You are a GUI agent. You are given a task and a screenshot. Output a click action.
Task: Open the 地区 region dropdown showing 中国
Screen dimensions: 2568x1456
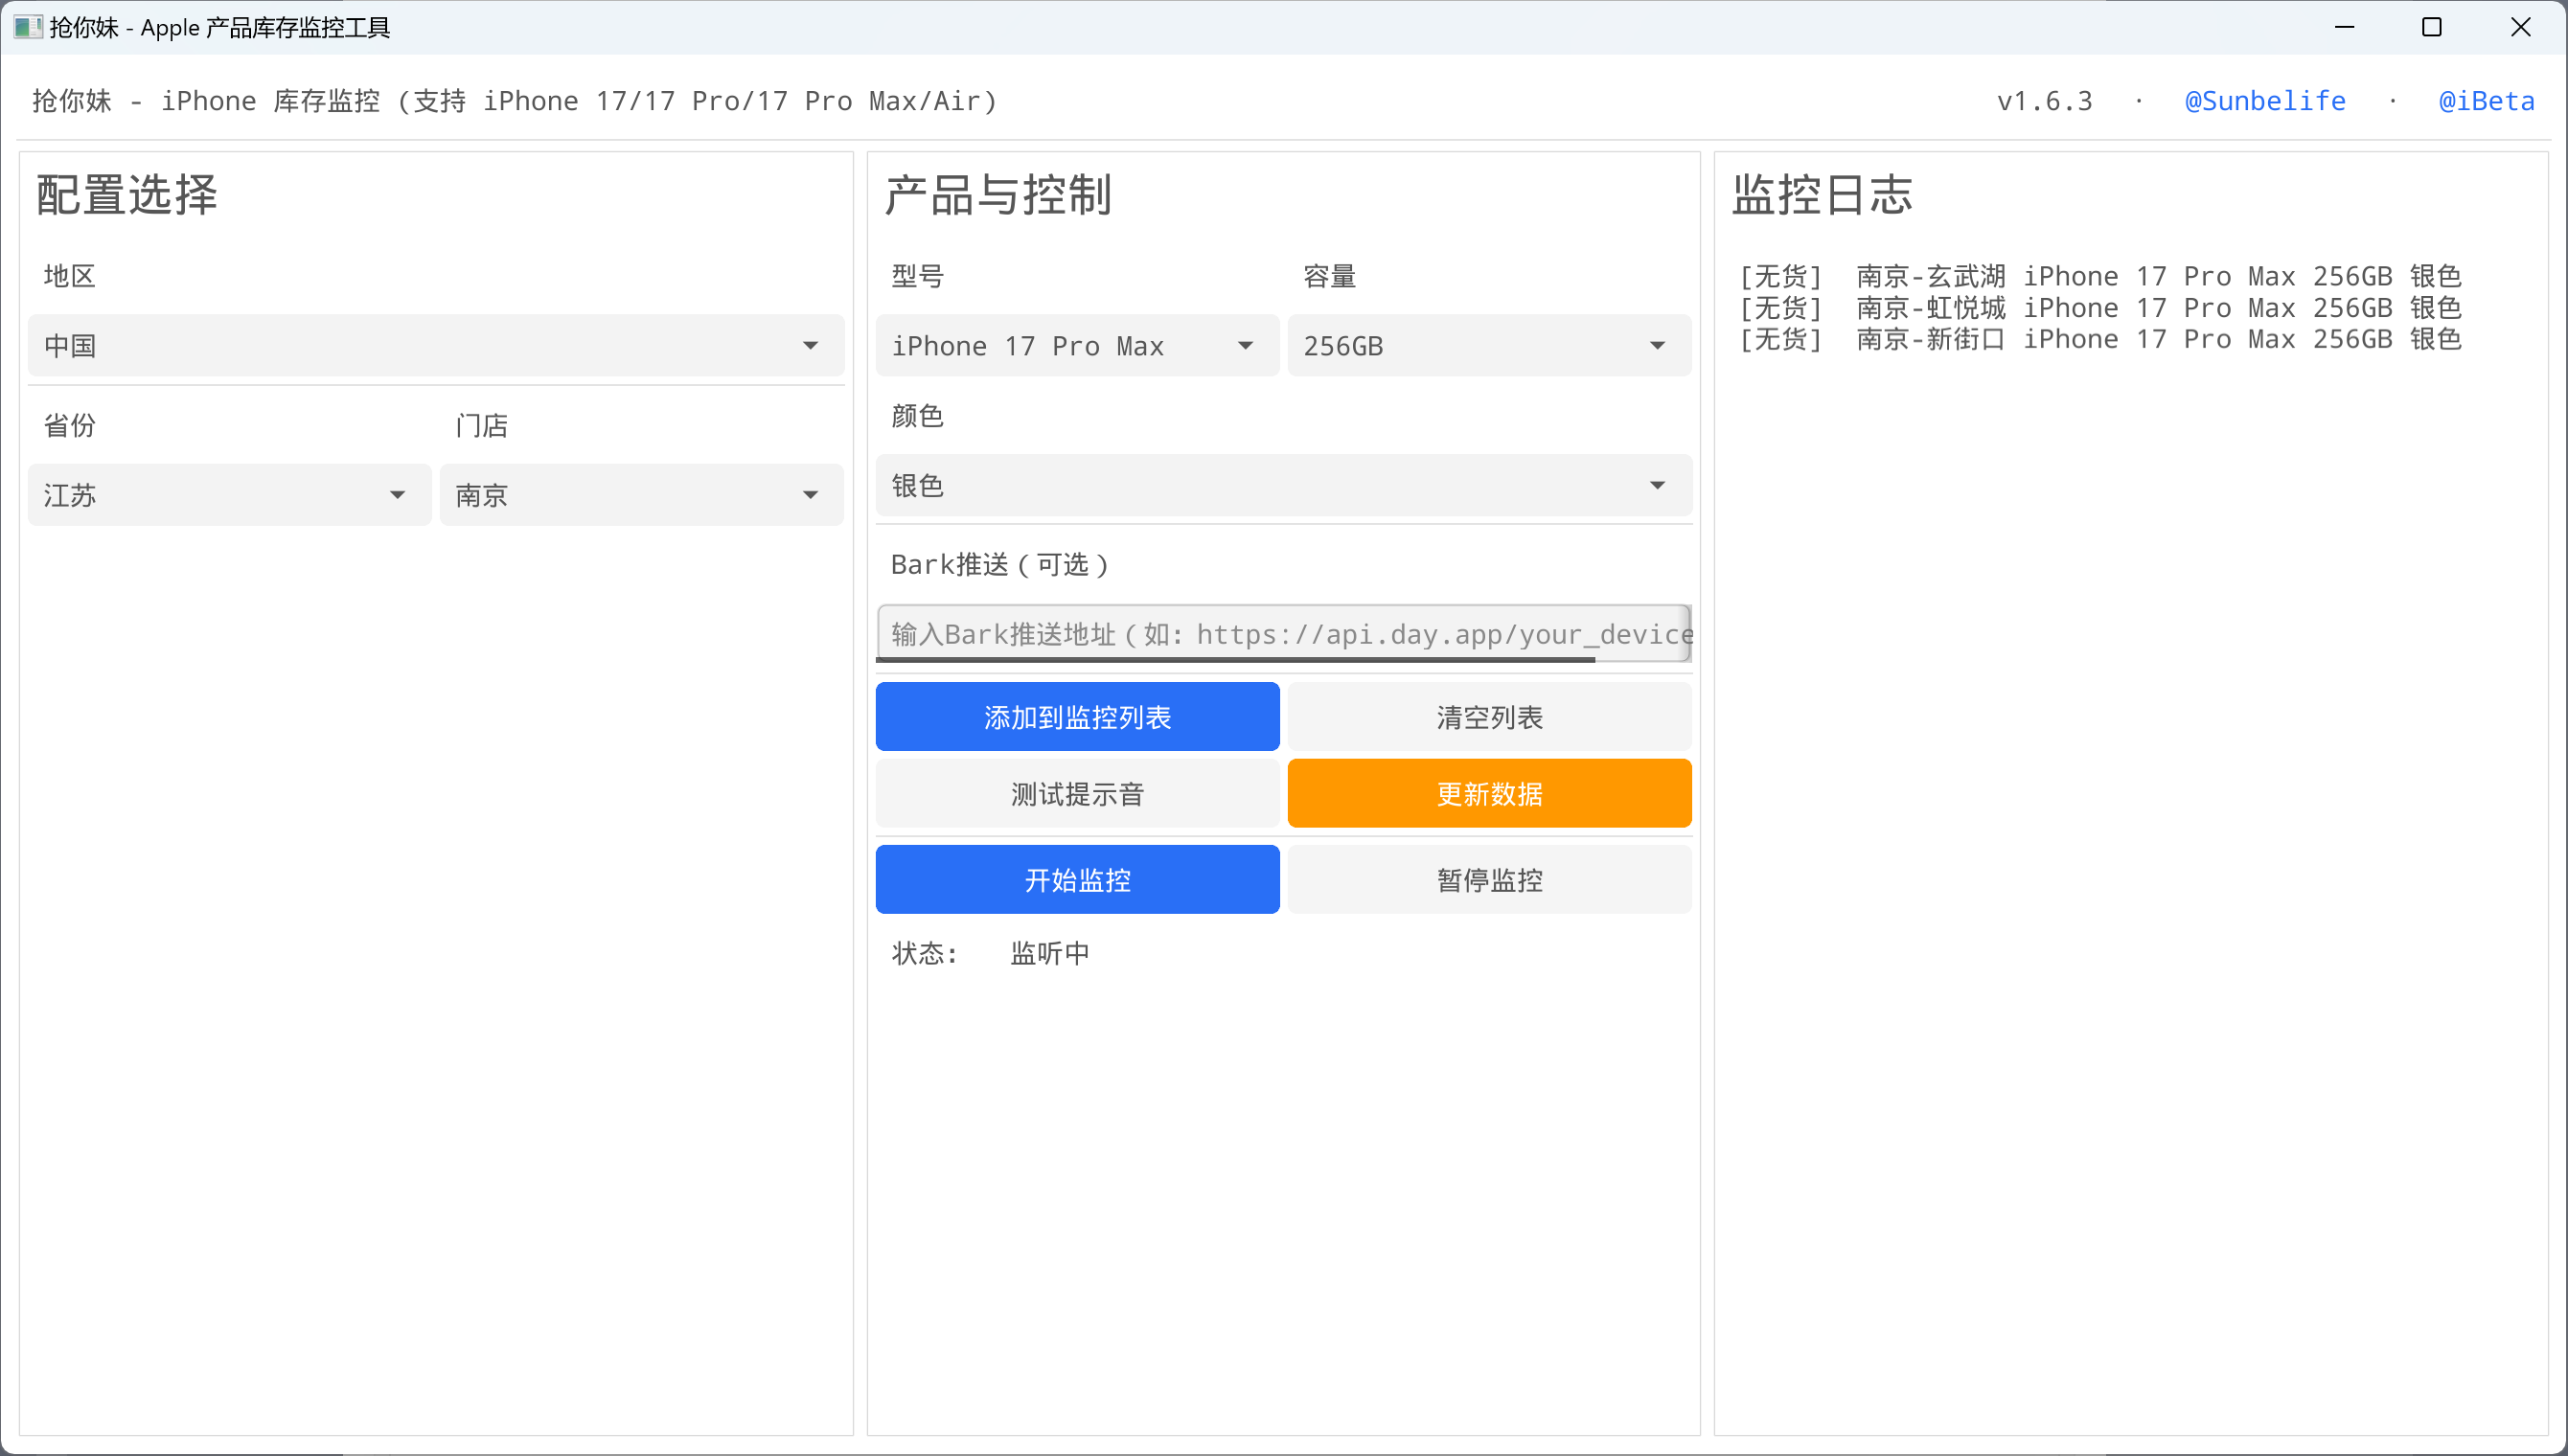[x=435, y=346]
